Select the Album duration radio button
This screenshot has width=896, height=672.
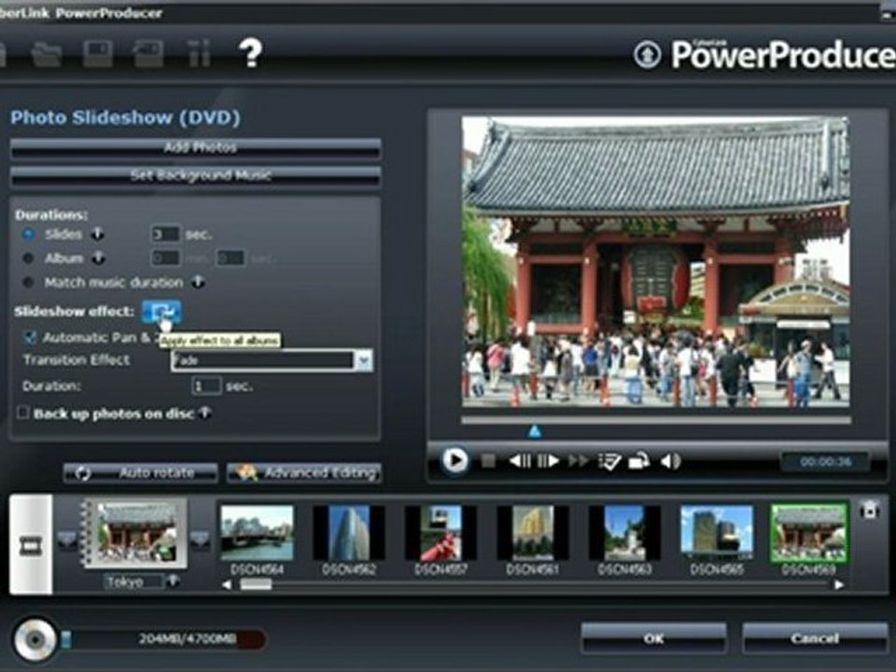pos(27,259)
